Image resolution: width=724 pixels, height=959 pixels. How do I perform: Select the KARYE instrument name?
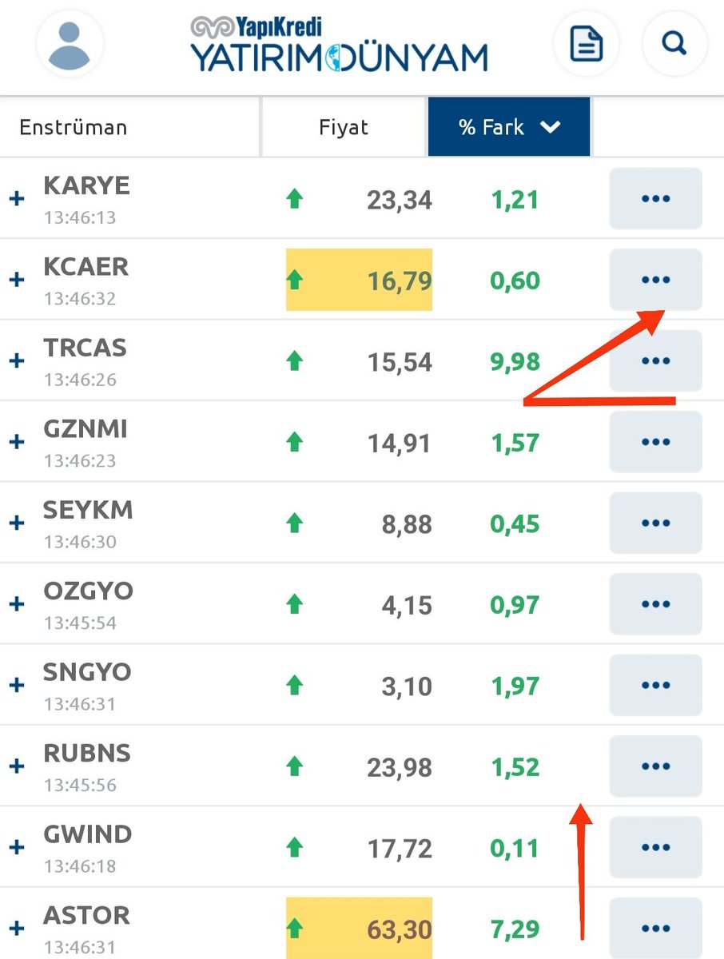86,185
